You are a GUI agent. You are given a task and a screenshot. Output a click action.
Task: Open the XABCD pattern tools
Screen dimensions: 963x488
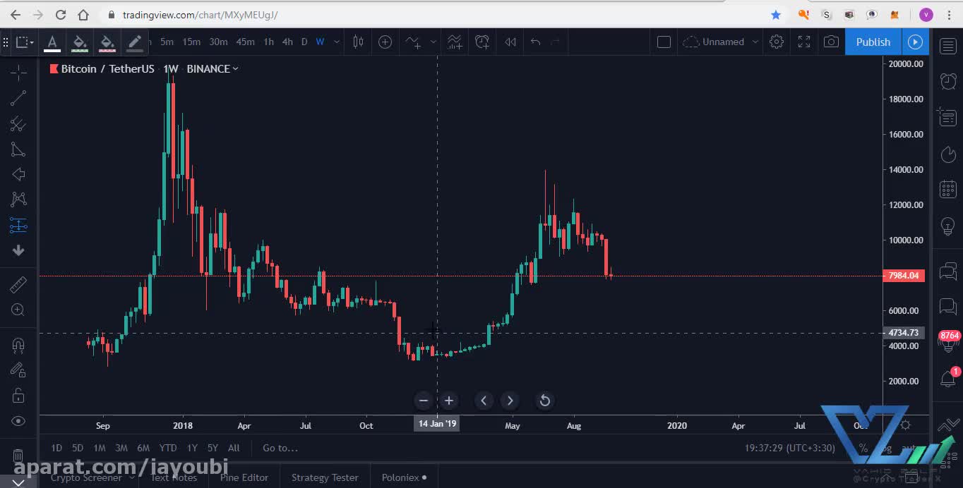click(18, 200)
